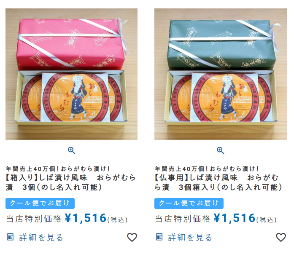
Task: Open 詳細を見る link for the 箱入り product
Action: point(41,237)
